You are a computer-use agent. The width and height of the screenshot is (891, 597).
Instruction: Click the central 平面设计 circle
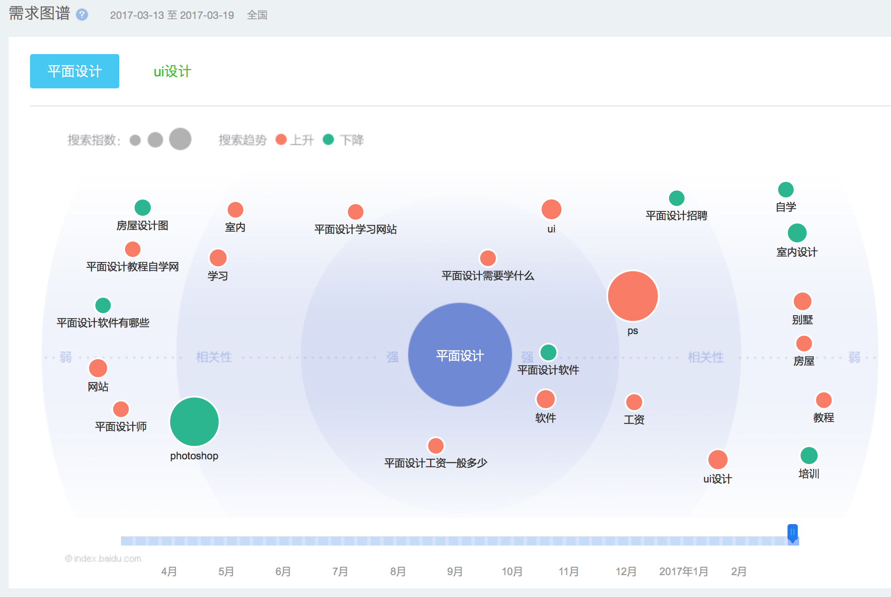[x=460, y=355]
